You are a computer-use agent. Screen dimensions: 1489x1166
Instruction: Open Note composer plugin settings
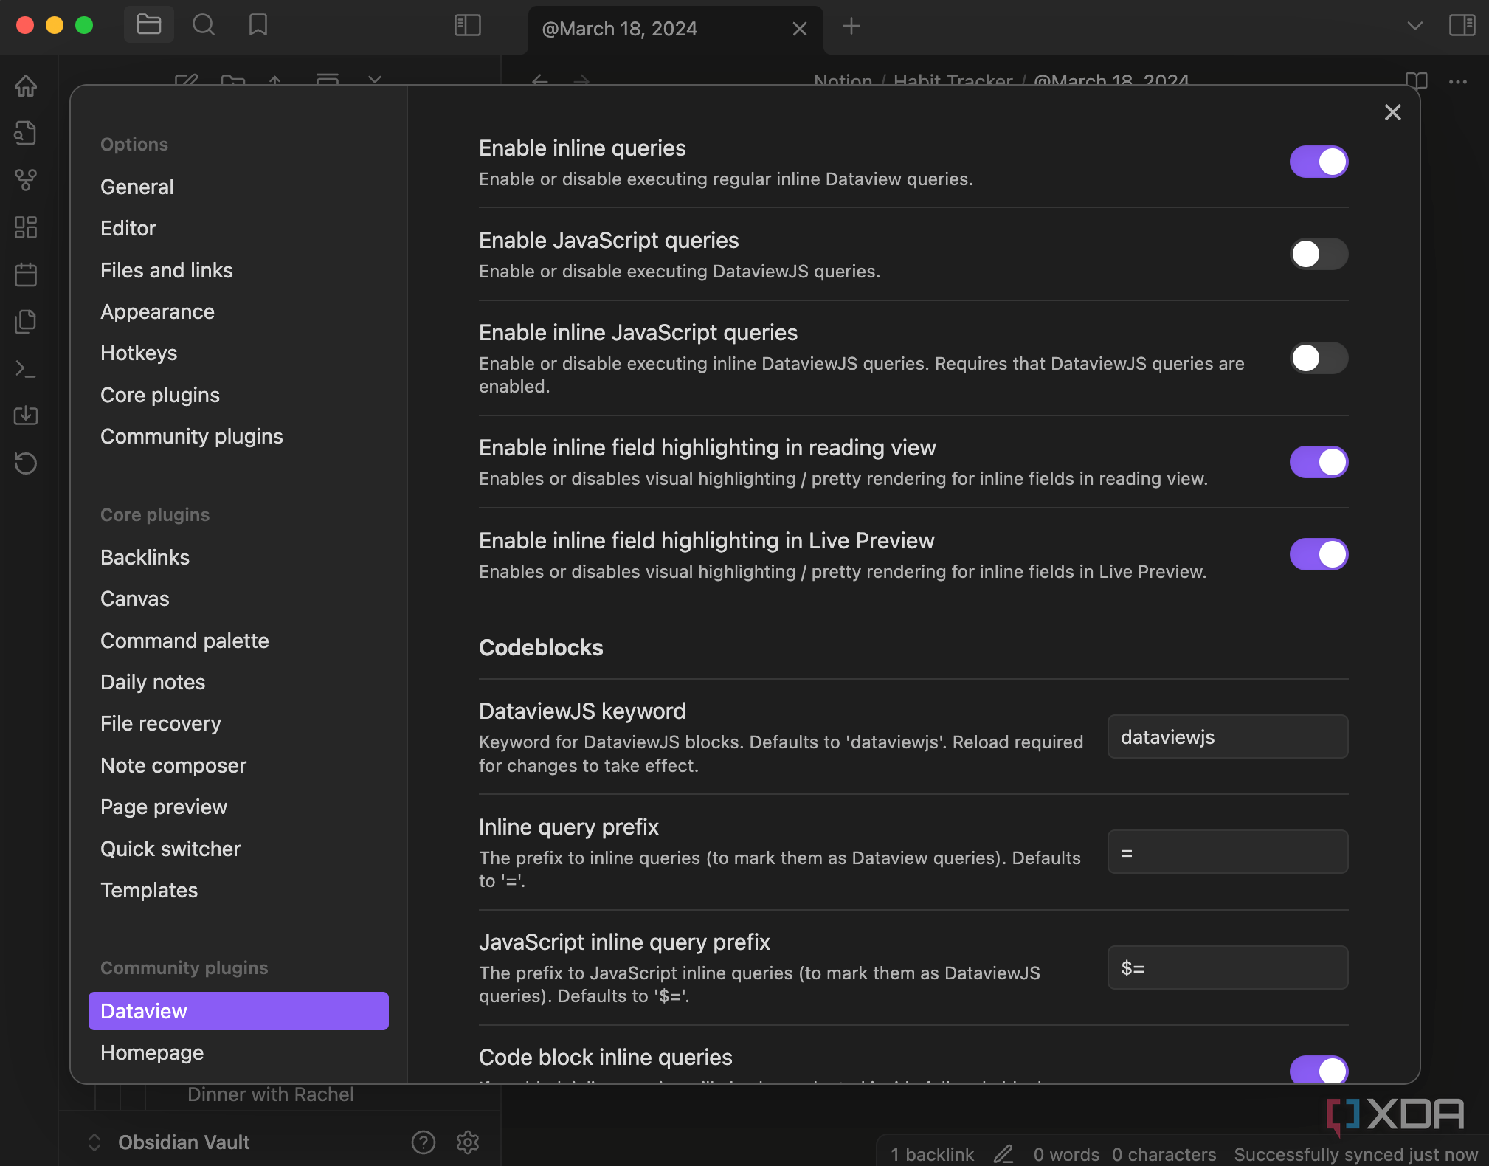(238, 765)
